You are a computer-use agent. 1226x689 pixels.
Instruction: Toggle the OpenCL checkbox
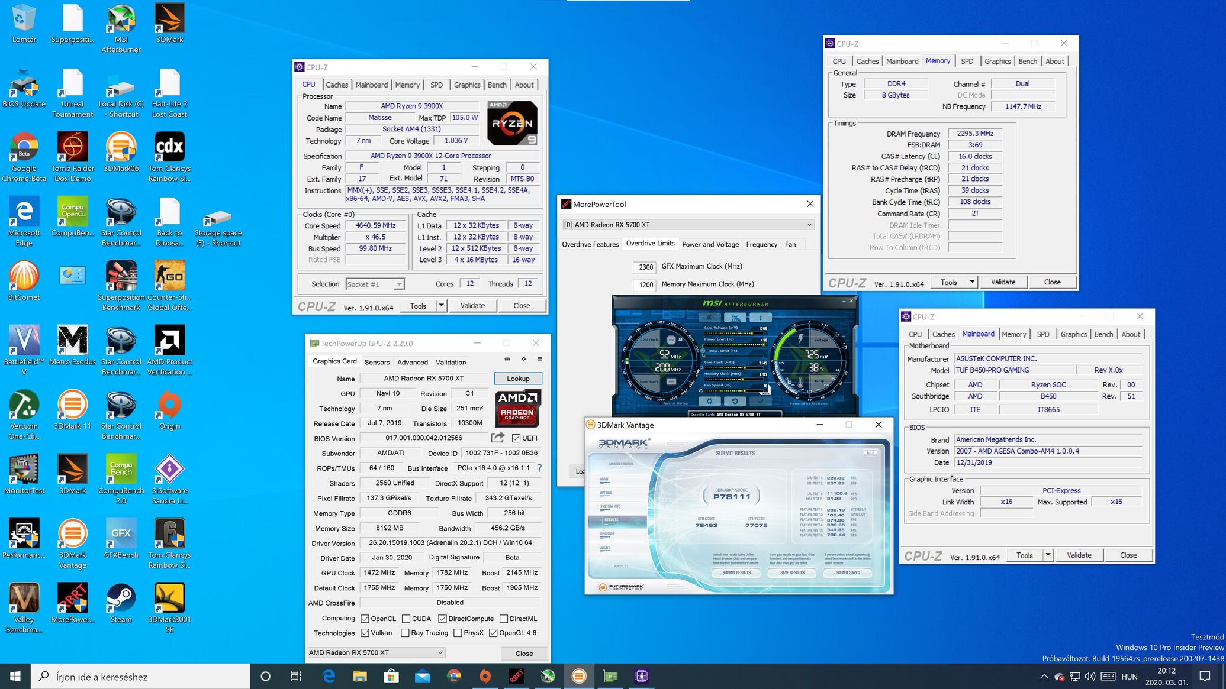point(365,619)
